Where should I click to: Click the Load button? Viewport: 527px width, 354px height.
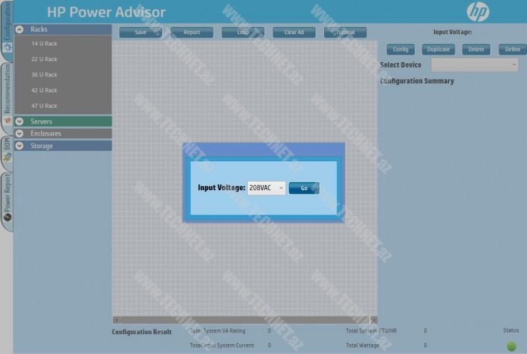click(243, 32)
